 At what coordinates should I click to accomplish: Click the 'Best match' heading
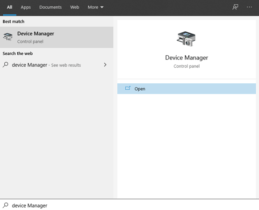pos(14,22)
